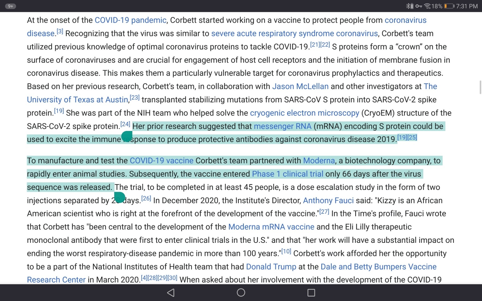This screenshot has height=301, width=482.
Task: Tap citation reference [3]
Action: click(60, 31)
